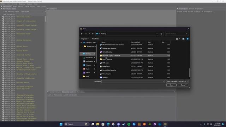Open the Organize dropdown menu
This screenshot has height=127, width=226.
(x=85, y=39)
